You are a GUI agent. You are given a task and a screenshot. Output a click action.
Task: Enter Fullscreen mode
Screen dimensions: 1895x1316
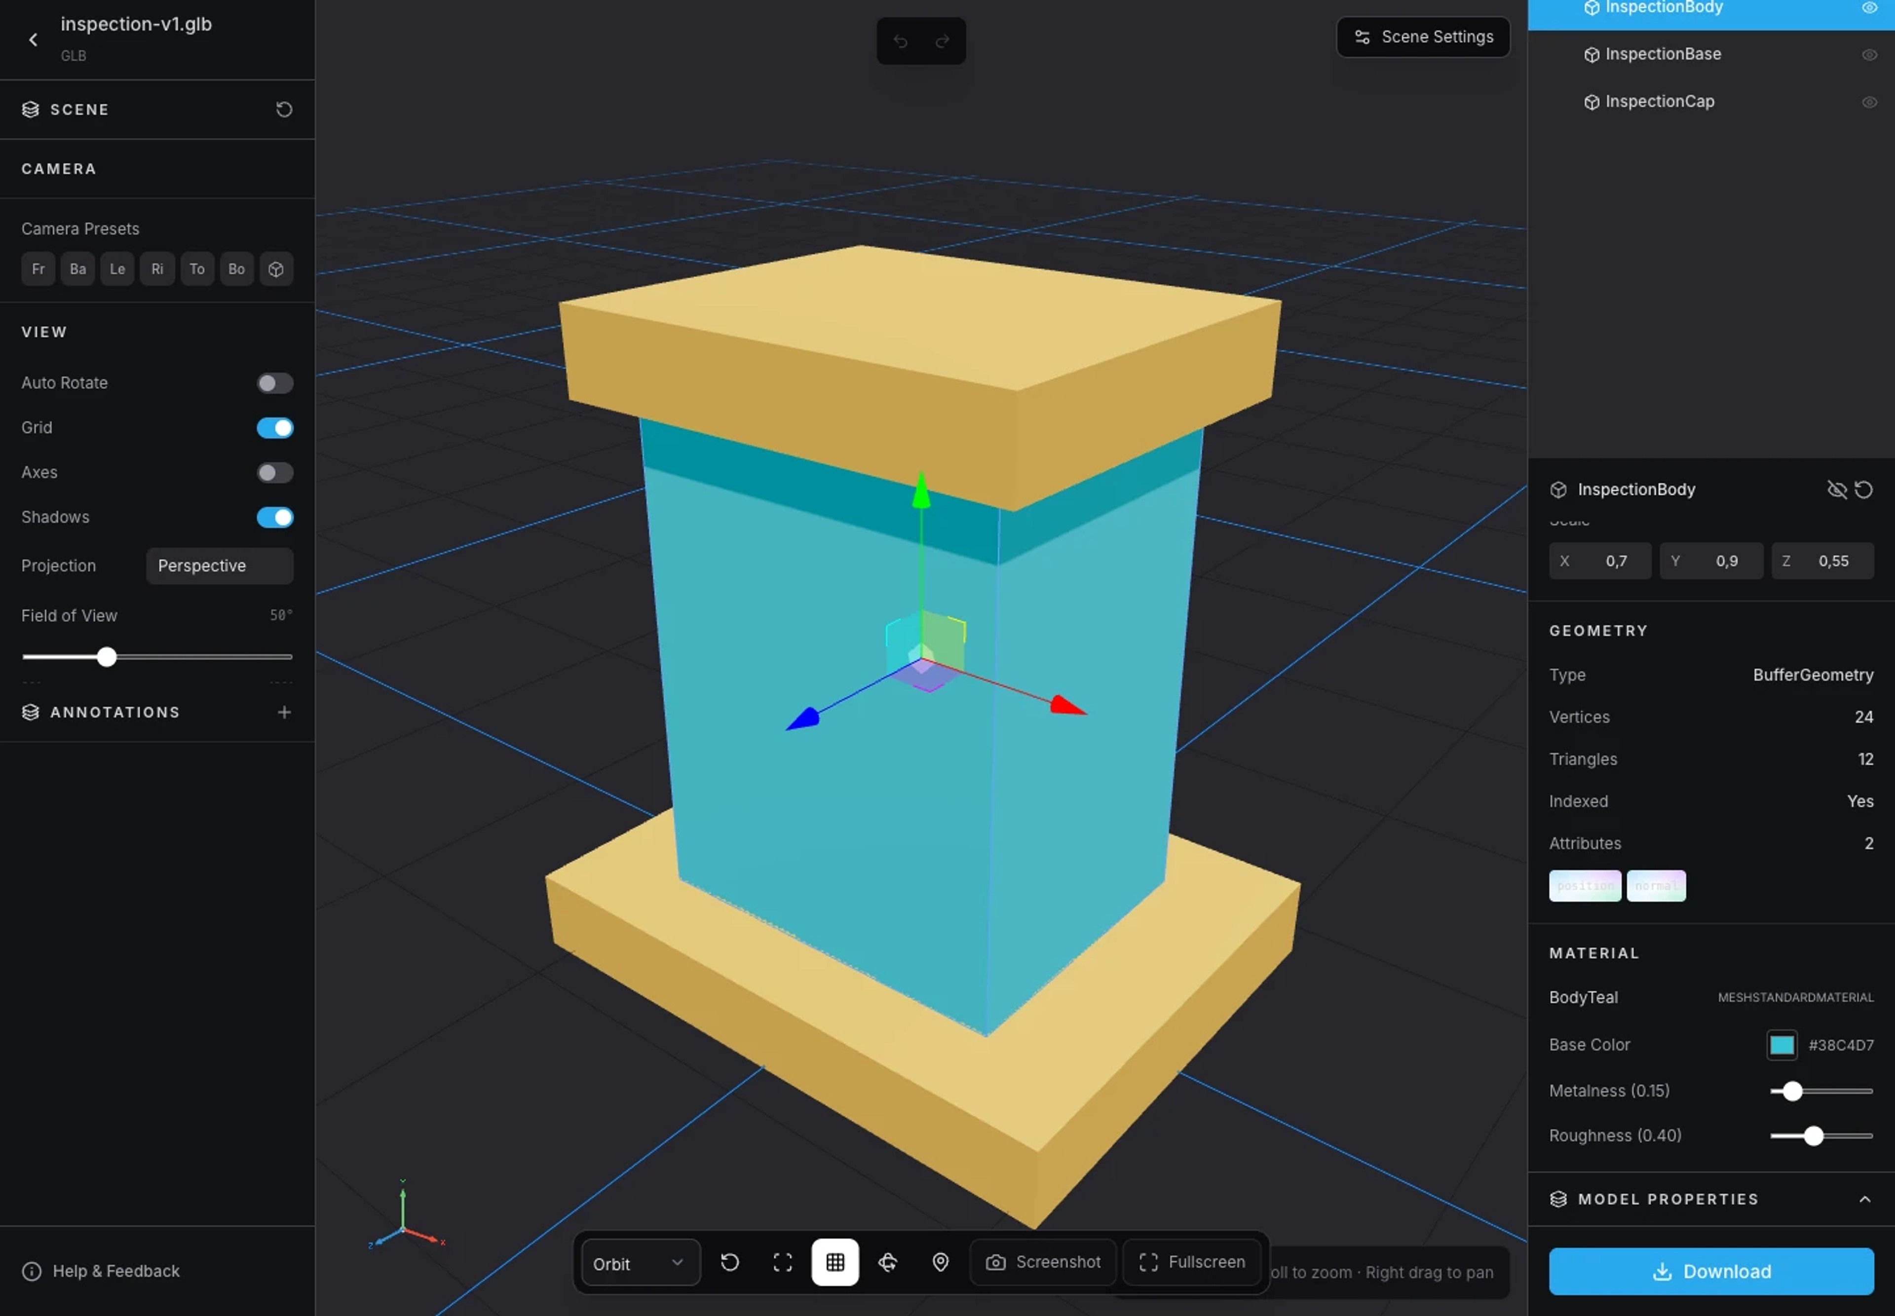coord(1192,1262)
